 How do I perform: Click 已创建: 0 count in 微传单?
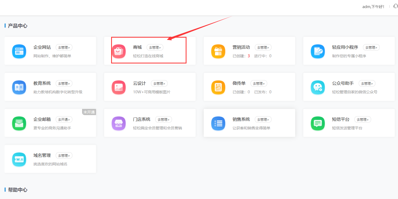[x=241, y=92]
